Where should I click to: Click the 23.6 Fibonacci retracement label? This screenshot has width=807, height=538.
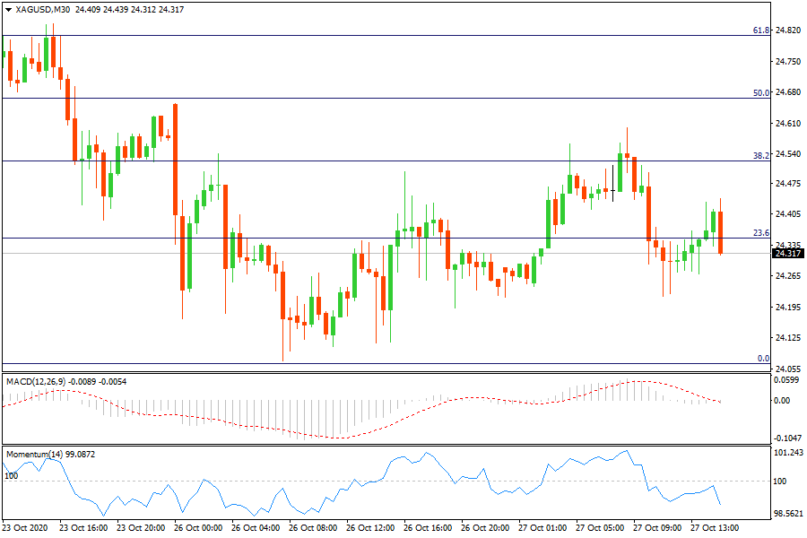click(x=760, y=232)
